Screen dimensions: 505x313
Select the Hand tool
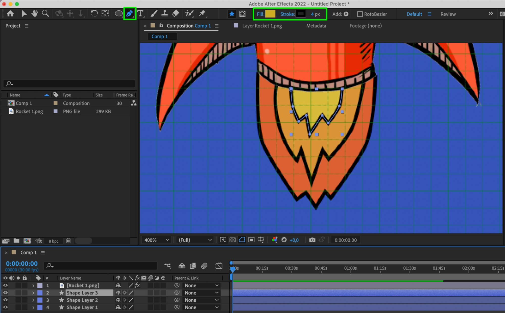[35, 14]
